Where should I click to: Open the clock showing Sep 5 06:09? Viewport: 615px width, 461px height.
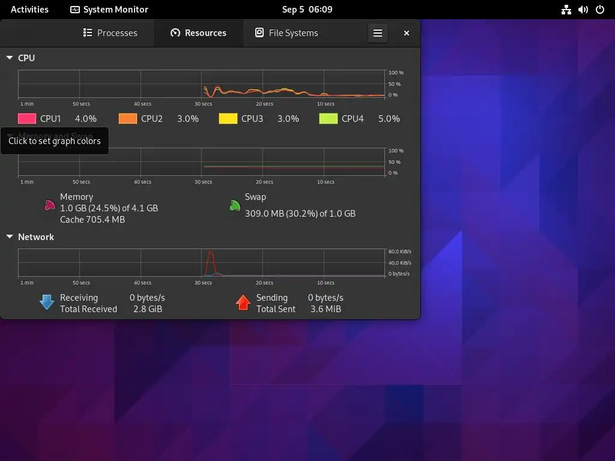307,10
